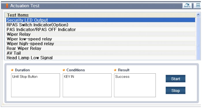Select Security LED Output test item

[x=101, y=20]
